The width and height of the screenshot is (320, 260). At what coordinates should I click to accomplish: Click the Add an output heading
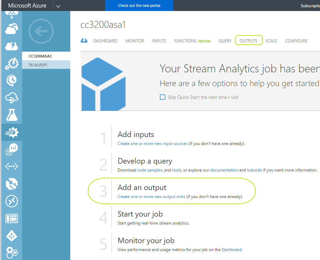coord(142,188)
